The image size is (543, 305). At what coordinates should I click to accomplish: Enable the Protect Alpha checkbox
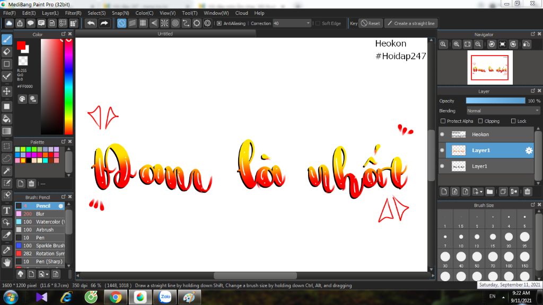pyautogui.click(x=443, y=121)
